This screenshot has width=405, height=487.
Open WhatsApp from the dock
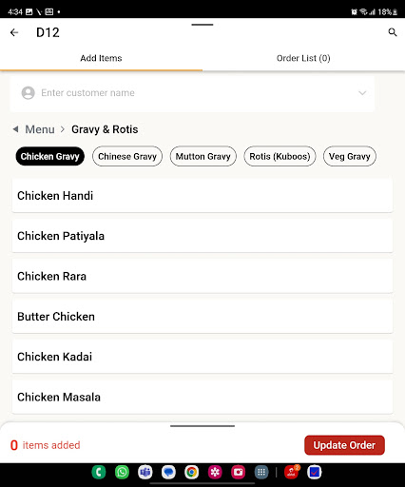(x=122, y=472)
